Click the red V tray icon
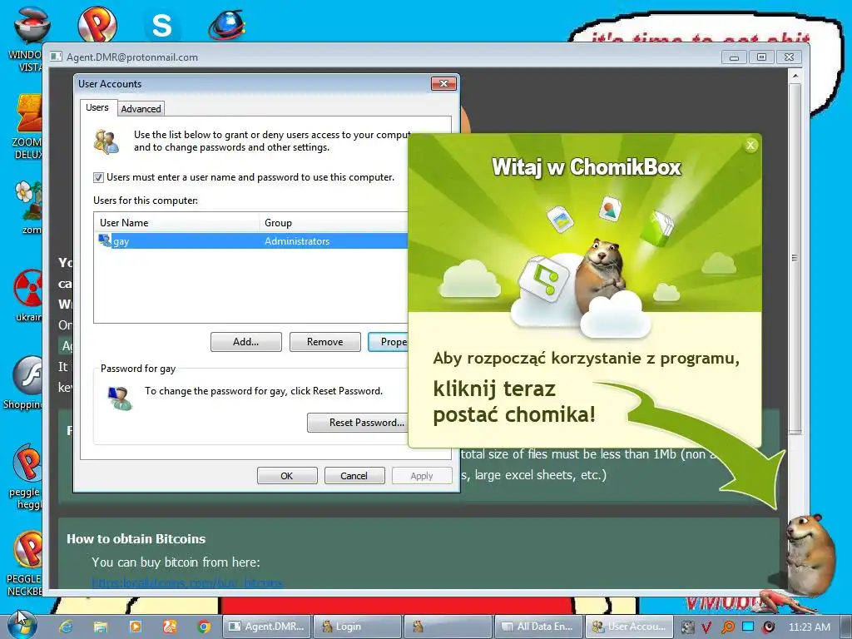This screenshot has height=639, width=852. [706, 627]
